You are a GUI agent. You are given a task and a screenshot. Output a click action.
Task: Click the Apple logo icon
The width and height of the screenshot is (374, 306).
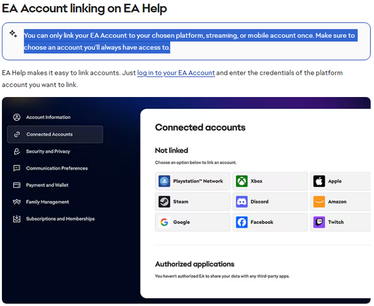(319, 181)
